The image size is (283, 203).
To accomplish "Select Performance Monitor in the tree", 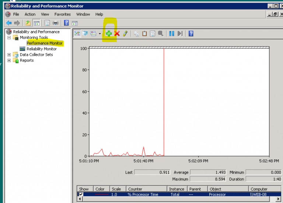I will pyautogui.click(x=44, y=43).
